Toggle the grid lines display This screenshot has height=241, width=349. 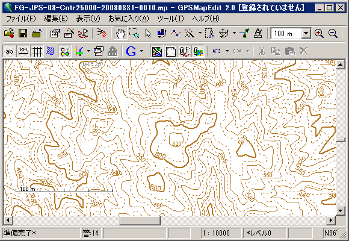pyautogui.click(x=37, y=51)
